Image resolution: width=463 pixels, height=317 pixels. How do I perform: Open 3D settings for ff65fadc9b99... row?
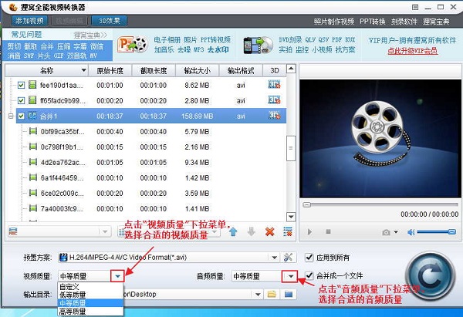[x=274, y=99]
